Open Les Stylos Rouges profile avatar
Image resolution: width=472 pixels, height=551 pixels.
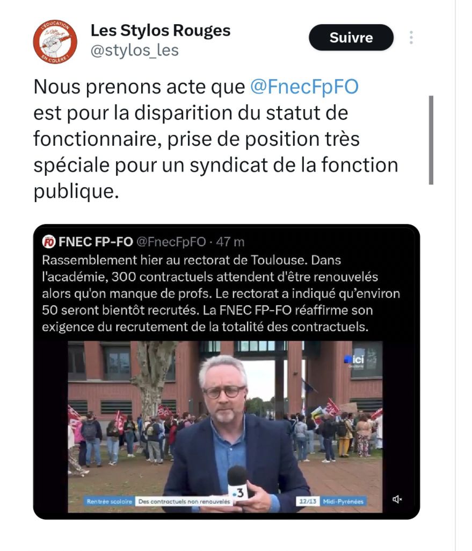pyautogui.click(x=55, y=41)
